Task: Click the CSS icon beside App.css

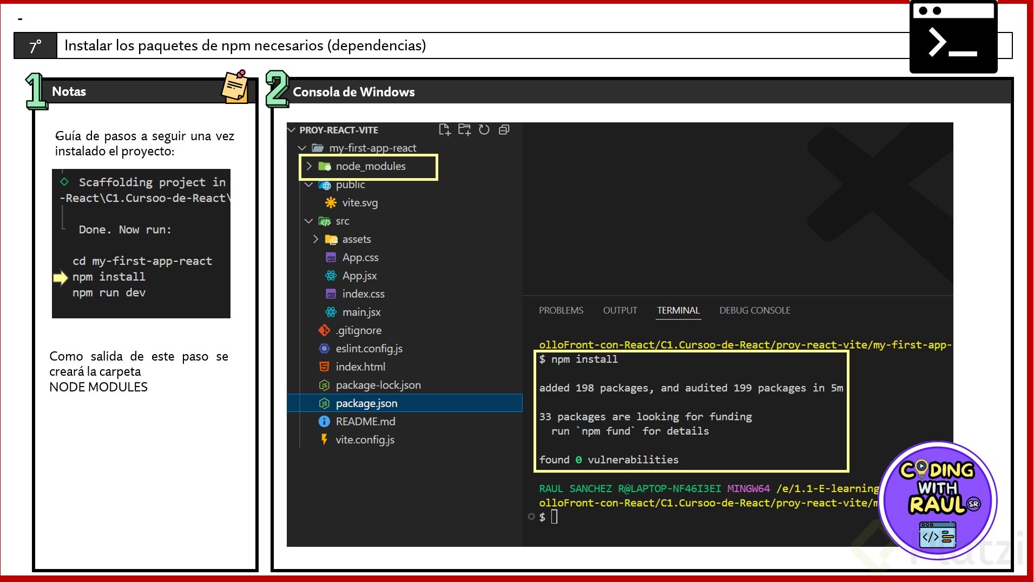Action: [331, 258]
